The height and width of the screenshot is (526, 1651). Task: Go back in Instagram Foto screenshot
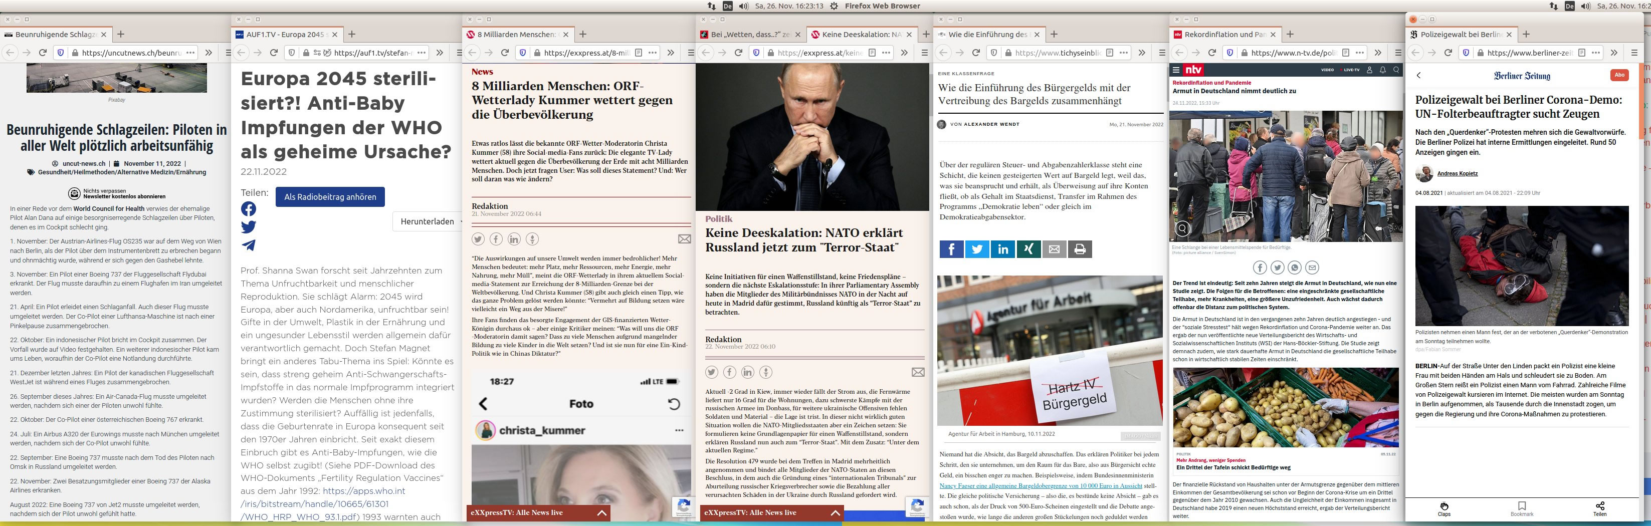[483, 404]
